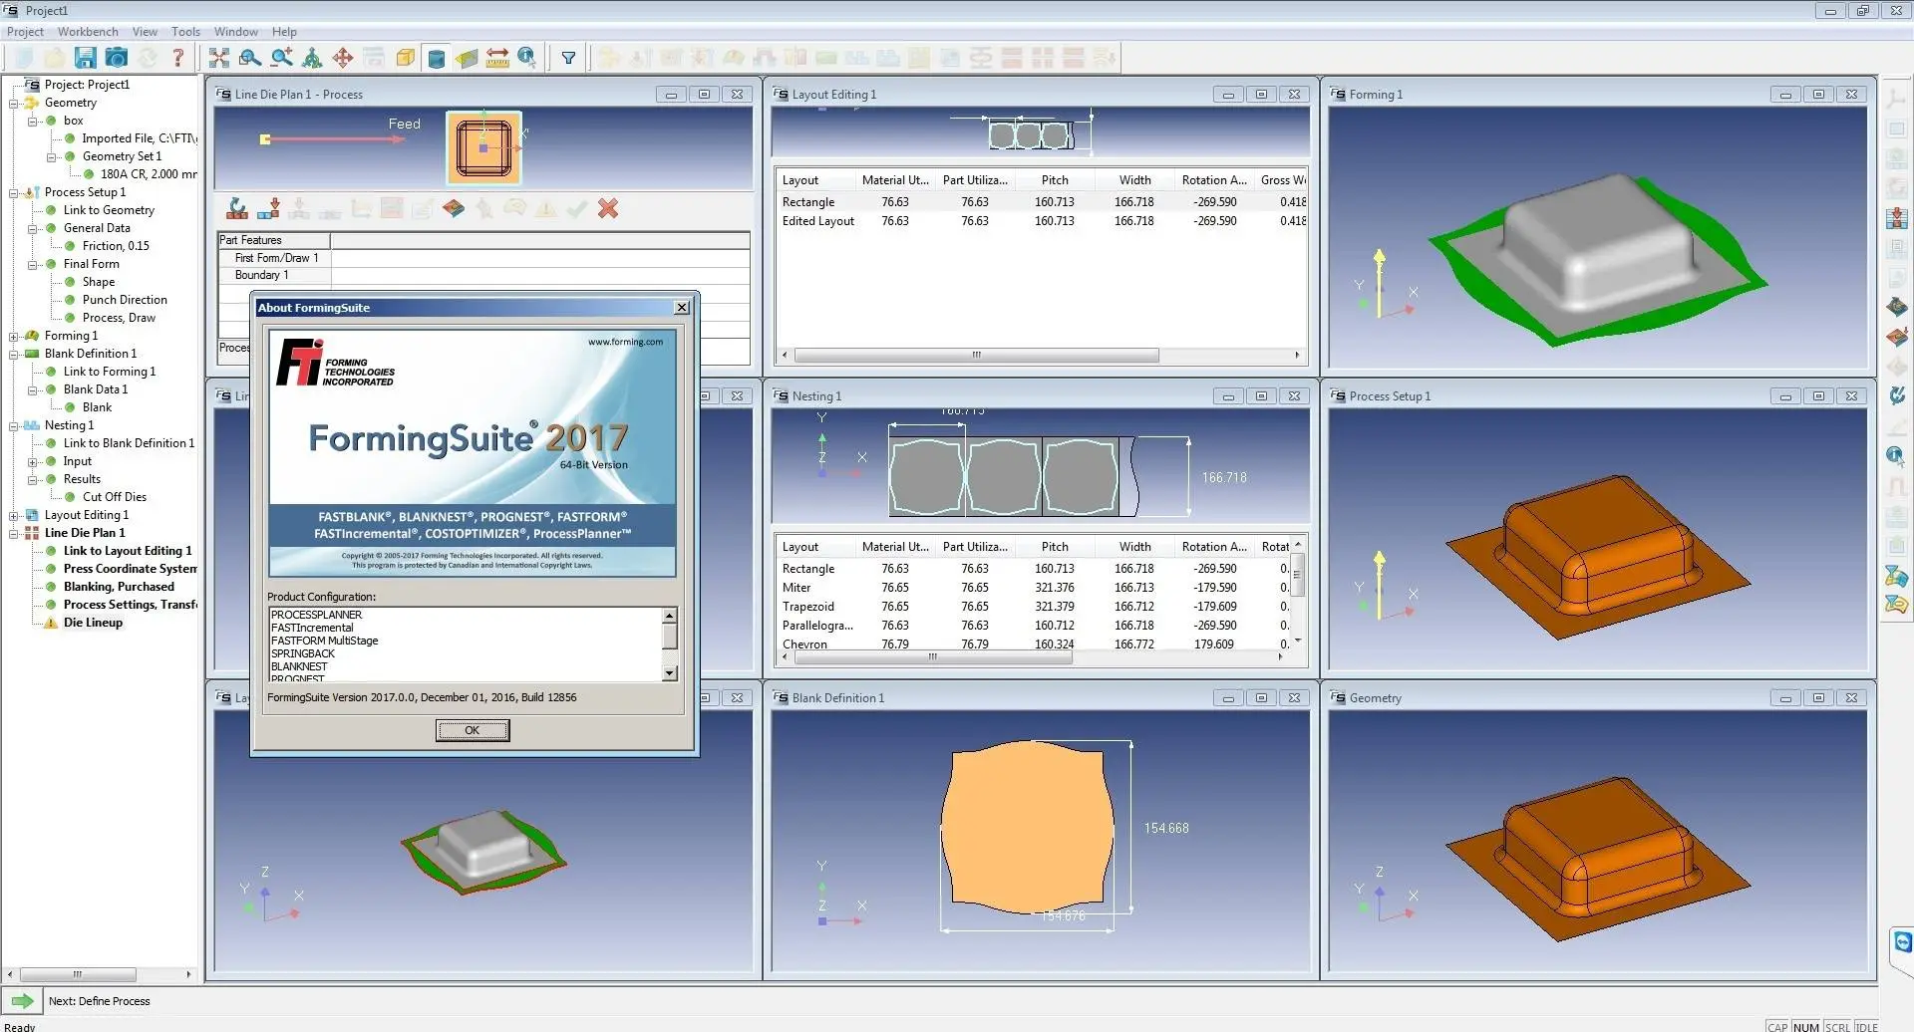
Task: Close the About FormingSuite dialog
Action: pos(682,308)
